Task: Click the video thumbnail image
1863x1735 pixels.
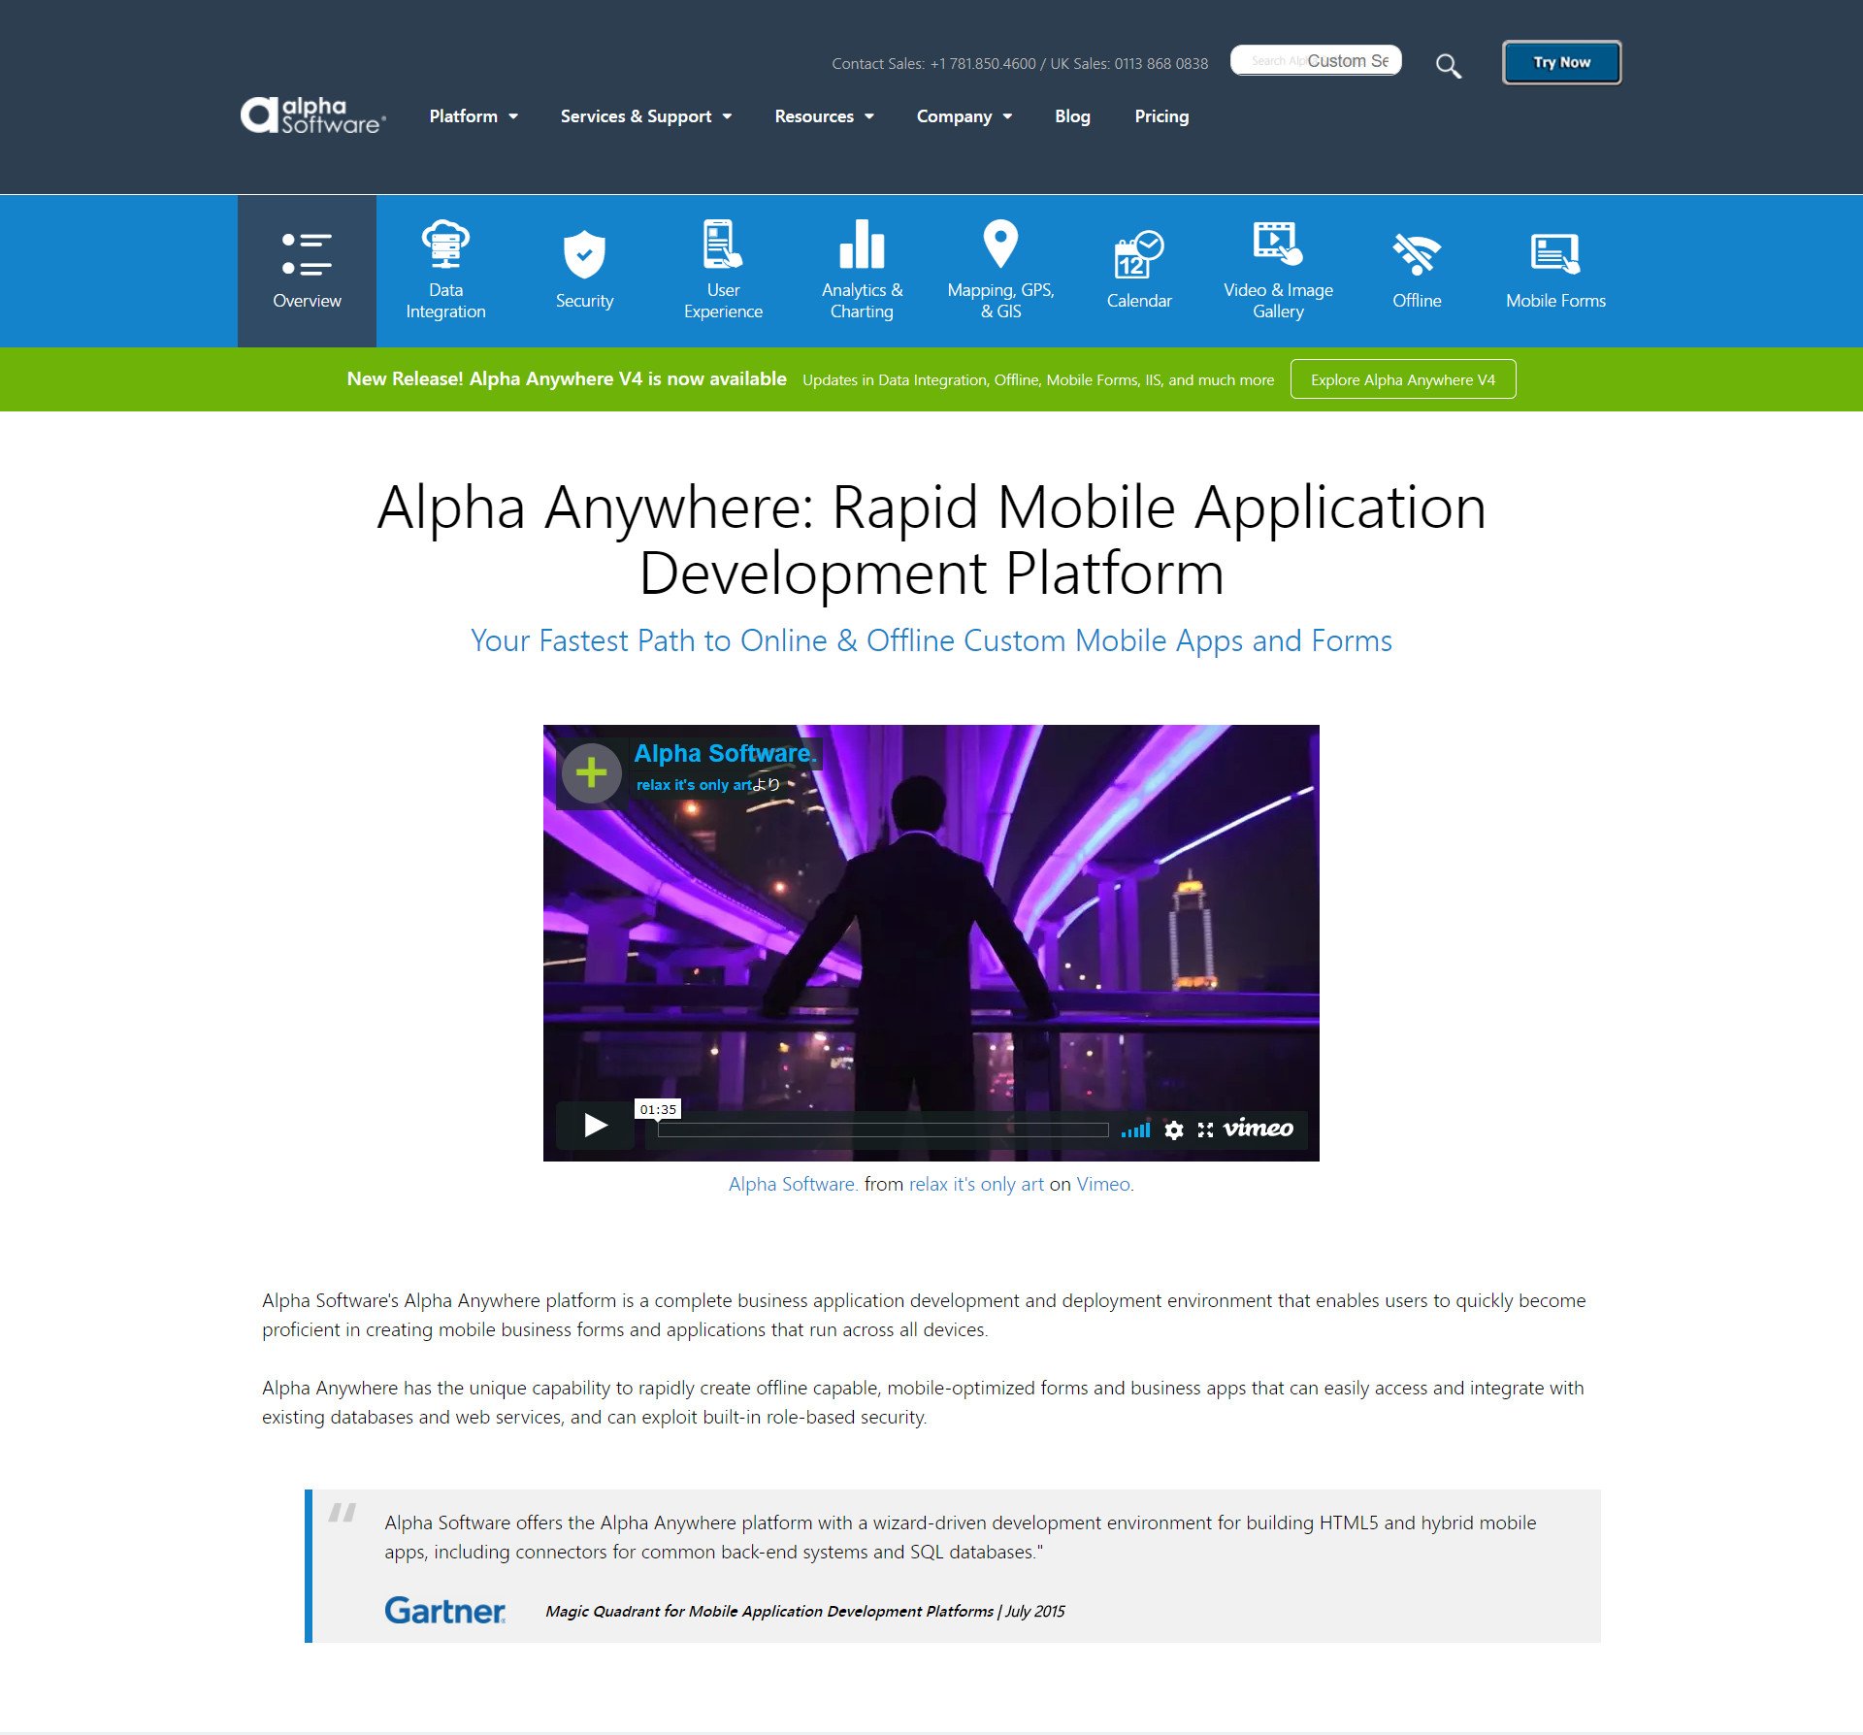Action: 931,942
